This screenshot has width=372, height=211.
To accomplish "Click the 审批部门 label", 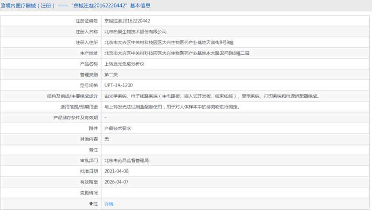I will pyautogui.click(x=89, y=161).
